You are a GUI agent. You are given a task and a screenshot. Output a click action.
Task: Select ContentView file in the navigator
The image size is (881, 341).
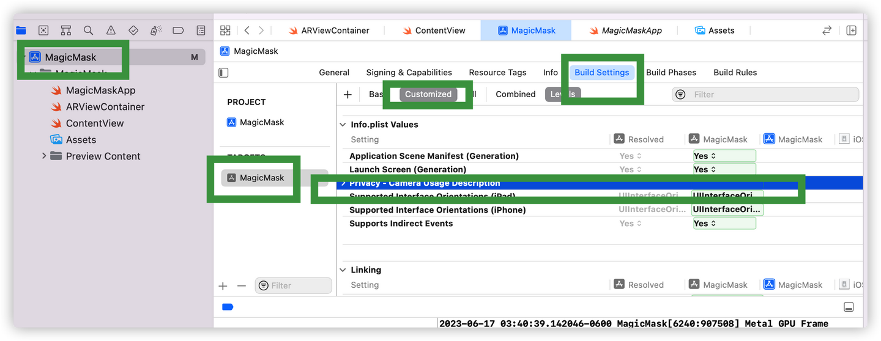point(94,123)
